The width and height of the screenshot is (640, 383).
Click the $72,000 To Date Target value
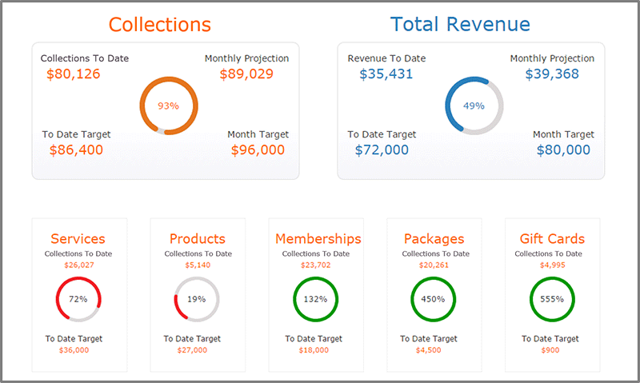coord(382,150)
